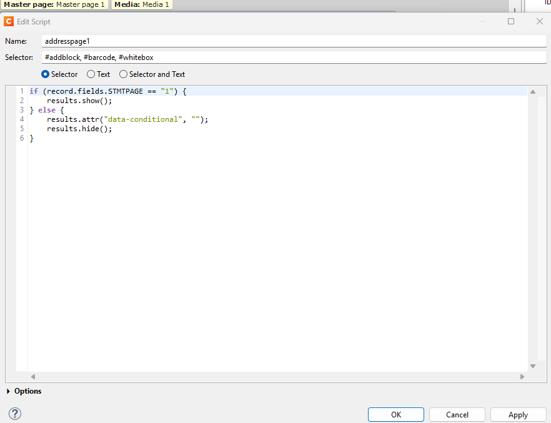
Task: Focus the Name field containing addresspage1
Action: [294, 41]
